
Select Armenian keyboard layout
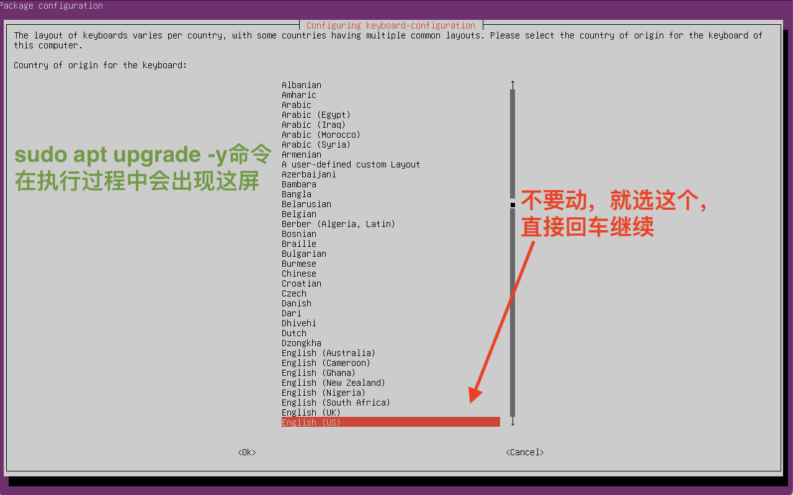(x=302, y=154)
